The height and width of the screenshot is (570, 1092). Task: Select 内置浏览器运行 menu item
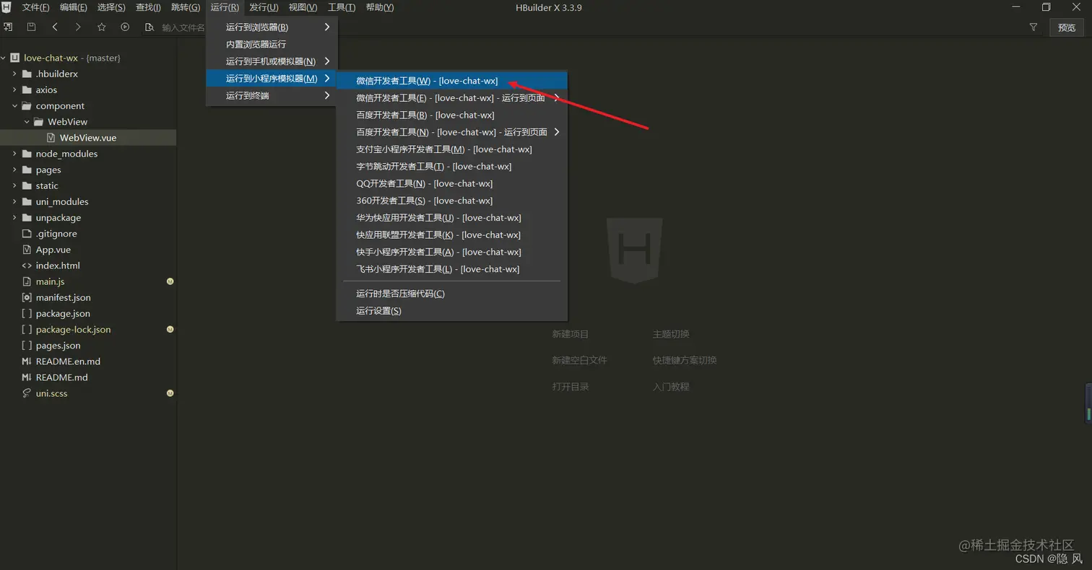(271, 44)
